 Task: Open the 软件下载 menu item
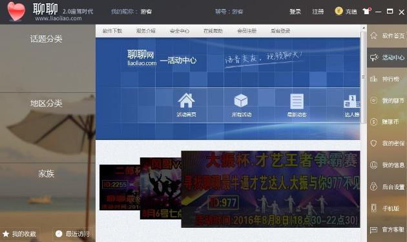click(112, 31)
